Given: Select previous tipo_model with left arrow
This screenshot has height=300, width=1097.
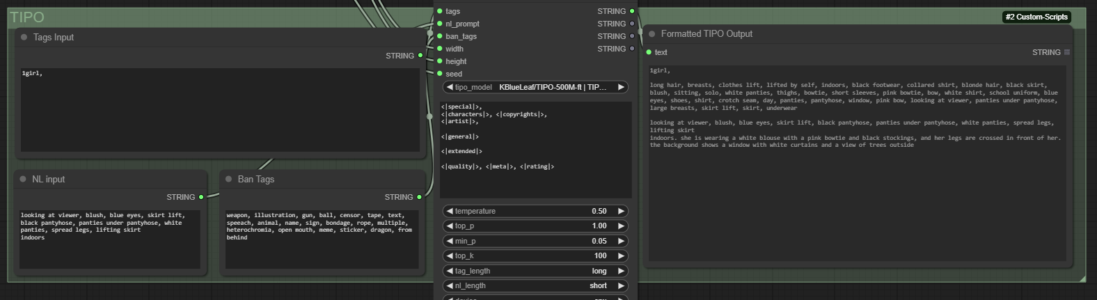Looking at the screenshot, I should coord(450,87).
